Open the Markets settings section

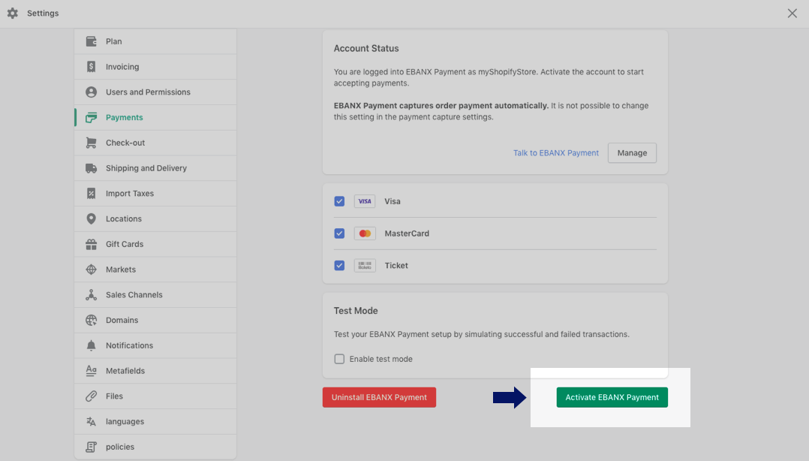[x=121, y=270]
